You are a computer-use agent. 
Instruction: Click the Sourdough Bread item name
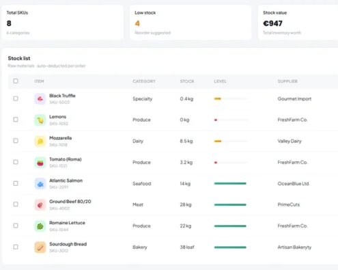(x=68, y=244)
